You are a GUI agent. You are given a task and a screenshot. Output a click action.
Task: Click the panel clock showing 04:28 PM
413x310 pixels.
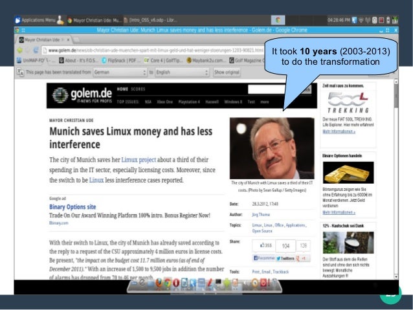tap(339, 20)
